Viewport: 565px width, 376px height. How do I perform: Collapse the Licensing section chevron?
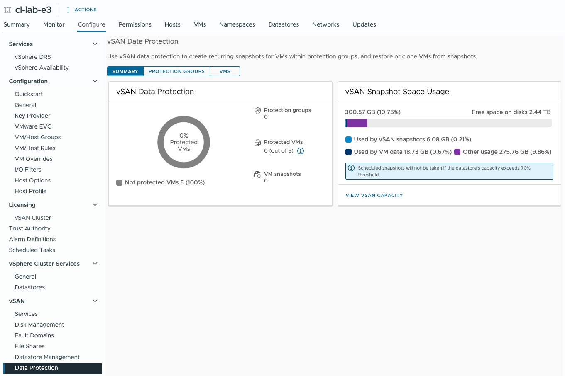95,205
